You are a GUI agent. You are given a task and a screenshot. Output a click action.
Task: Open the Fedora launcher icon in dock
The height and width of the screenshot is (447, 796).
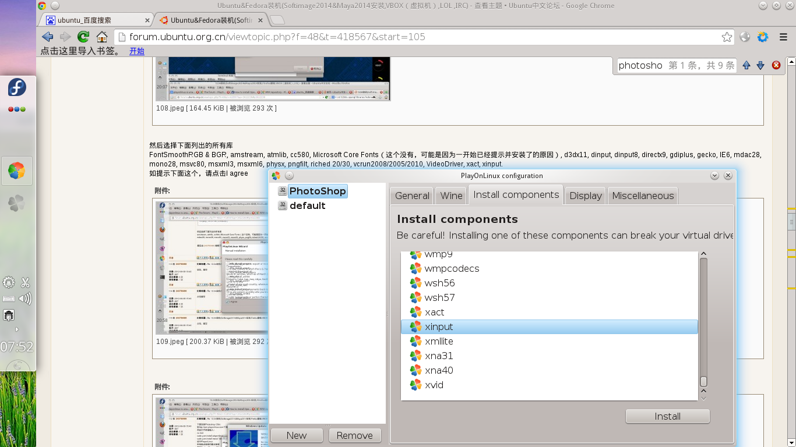[17, 88]
